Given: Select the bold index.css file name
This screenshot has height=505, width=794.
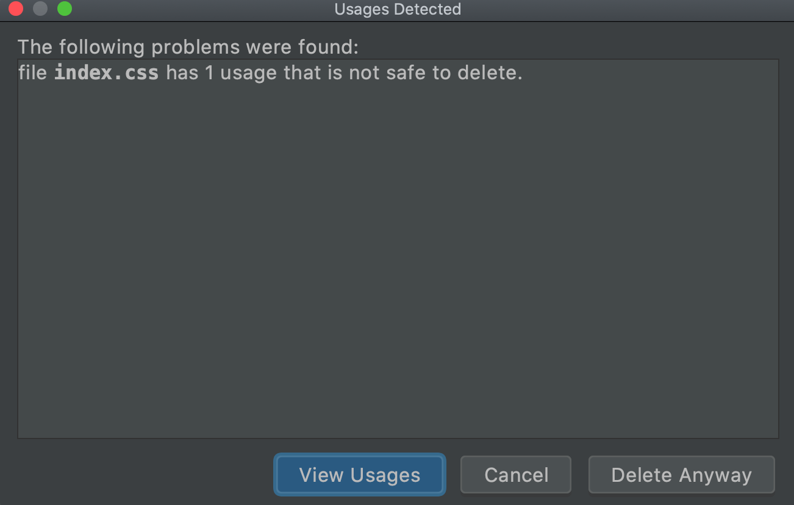Looking at the screenshot, I should 106,73.
